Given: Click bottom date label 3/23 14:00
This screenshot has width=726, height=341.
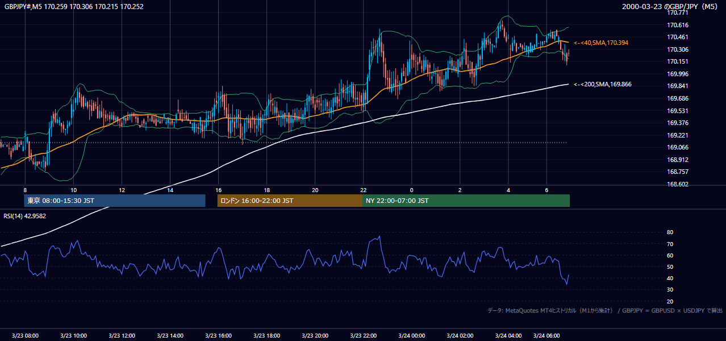Looking at the screenshot, I should pos(170,336).
